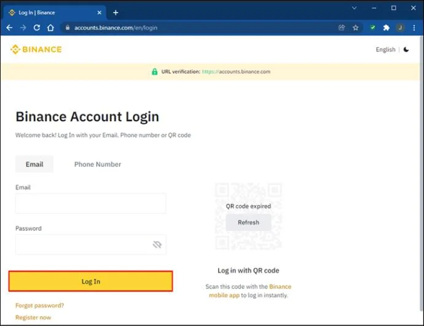This screenshot has height=326, width=424.
Task: Close the Log In | Binance tab
Action: click(x=99, y=13)
